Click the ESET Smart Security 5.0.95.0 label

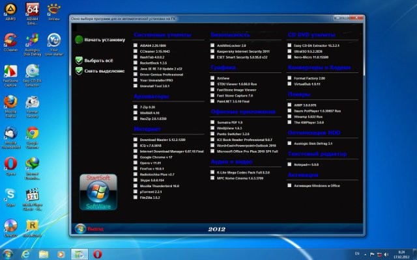[x=242, y=57]
